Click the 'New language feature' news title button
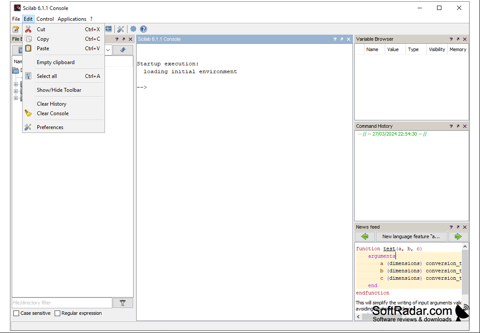This screenshot has width=480, height=333. click(x=411, y=236)
